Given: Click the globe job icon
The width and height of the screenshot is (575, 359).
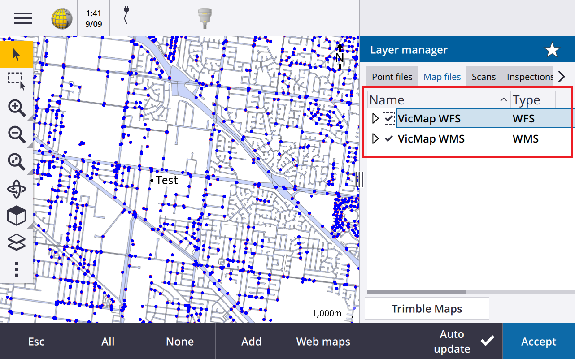Looking at the screenshot, I should [61, 18].
